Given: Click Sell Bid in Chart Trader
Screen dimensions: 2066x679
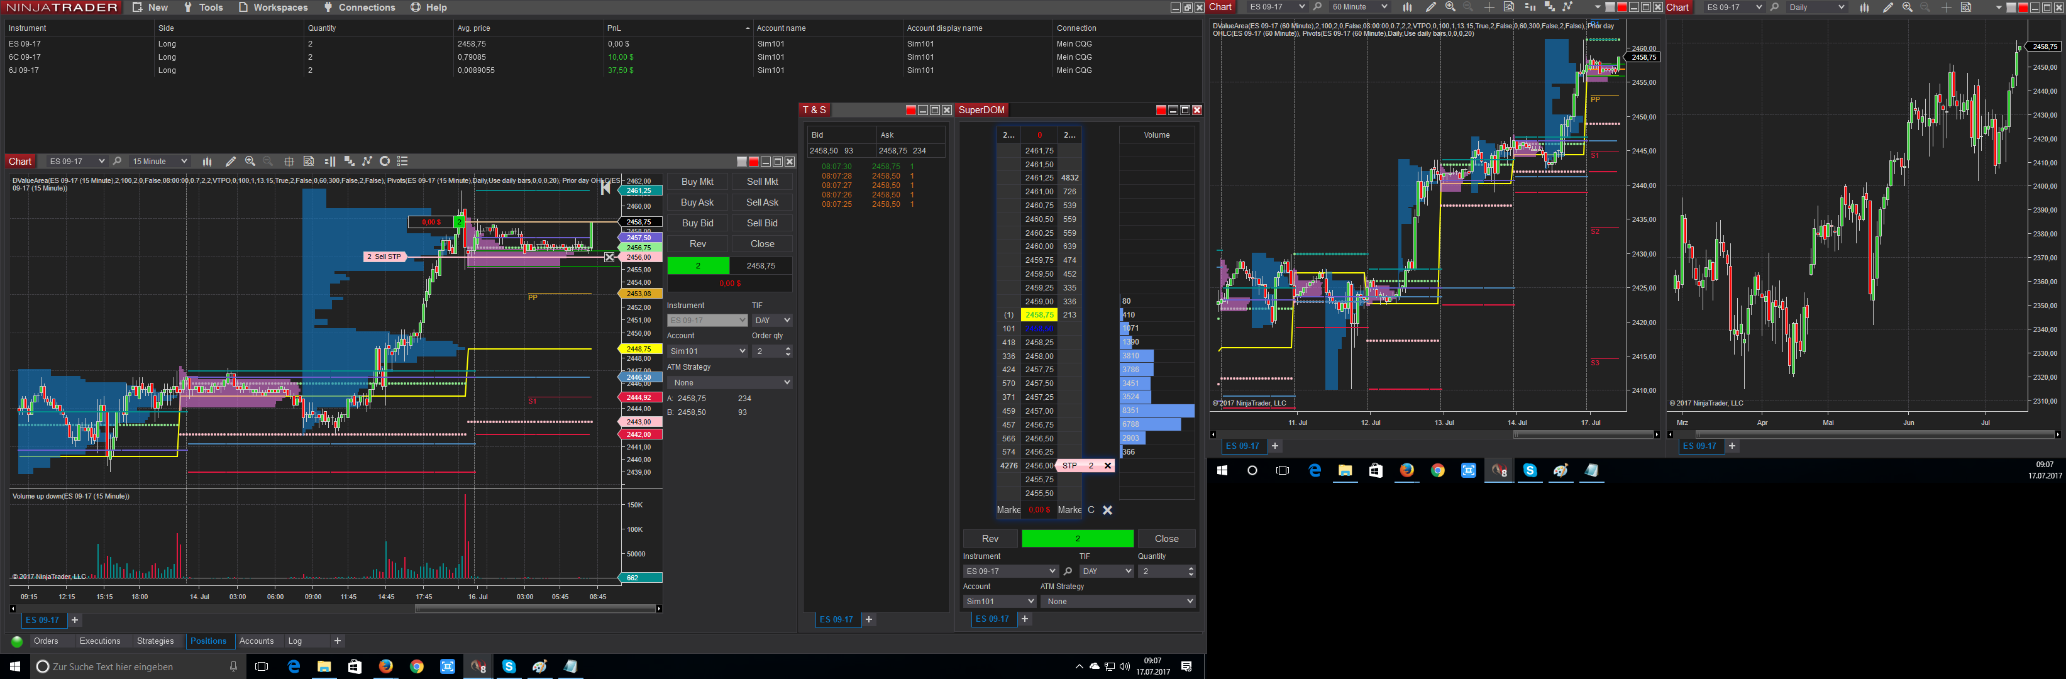Looking at the screenshot, I should (x=762, y=224).
